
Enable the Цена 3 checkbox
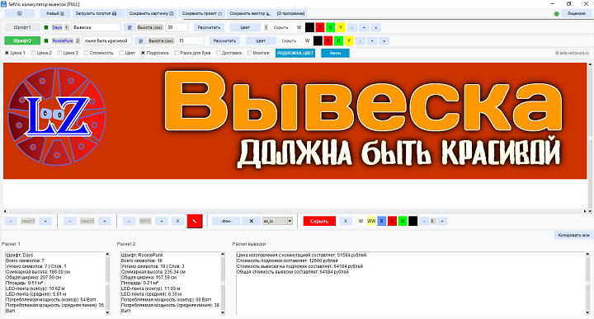(59, 53)
